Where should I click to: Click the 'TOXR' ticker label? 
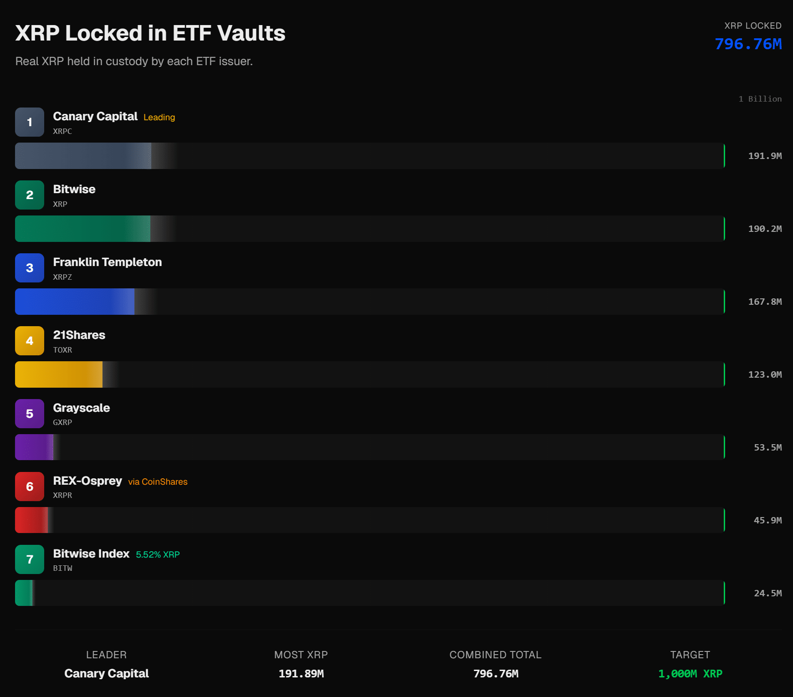tap(62, 350)
